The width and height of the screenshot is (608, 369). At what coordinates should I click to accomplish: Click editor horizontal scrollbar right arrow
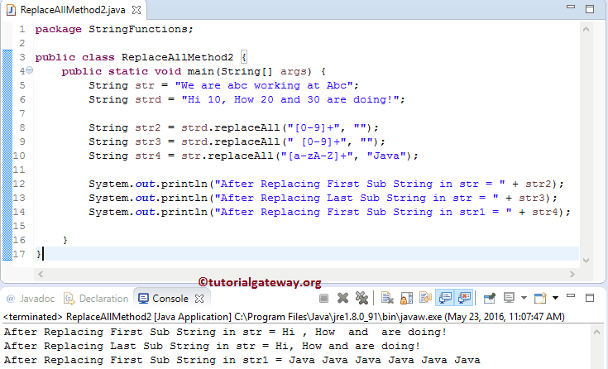[x=572, y=274]
